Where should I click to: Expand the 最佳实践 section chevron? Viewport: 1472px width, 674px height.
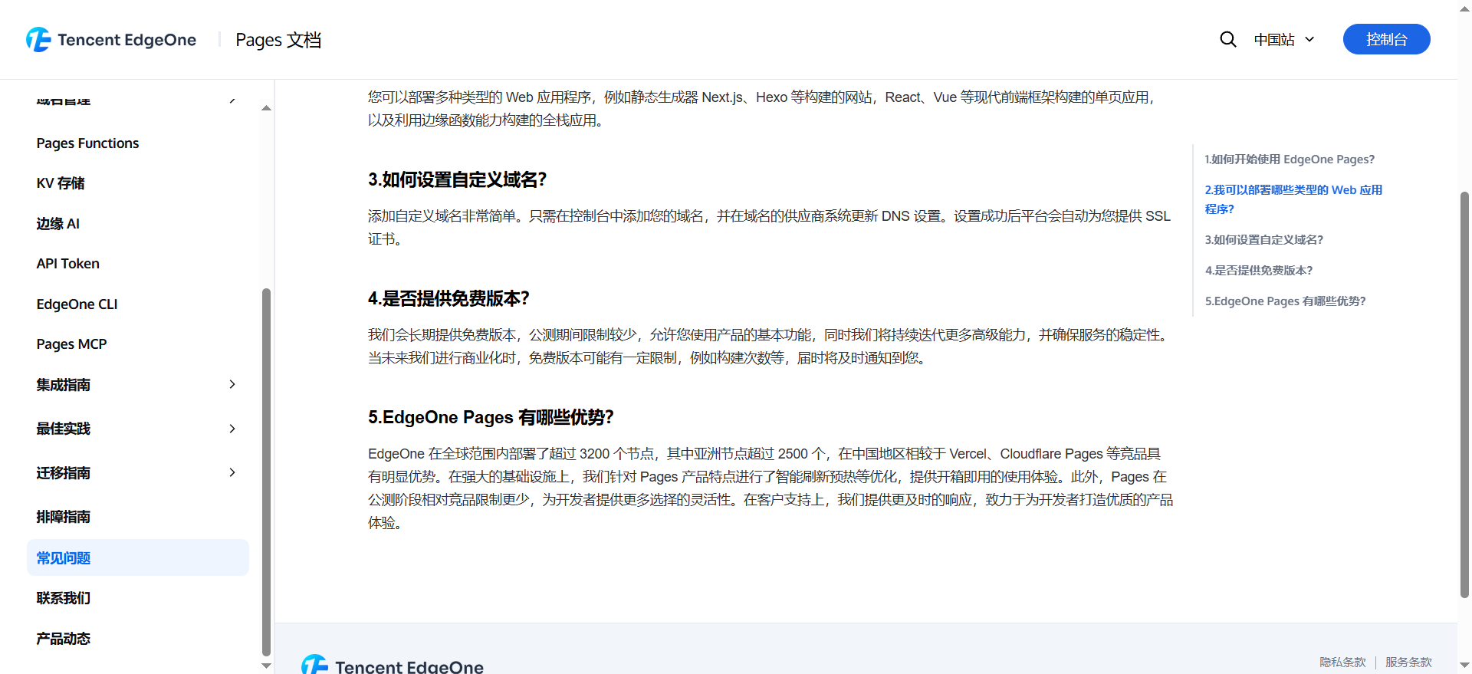tap(232, 429)
